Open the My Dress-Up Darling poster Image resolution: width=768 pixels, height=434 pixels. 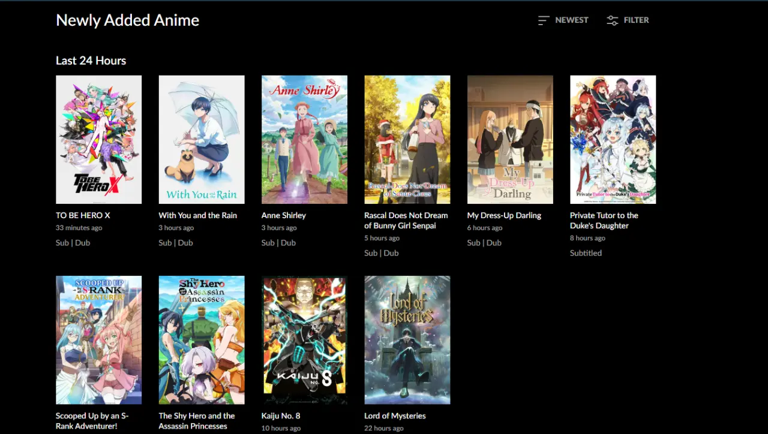click(x=510, y=140)
